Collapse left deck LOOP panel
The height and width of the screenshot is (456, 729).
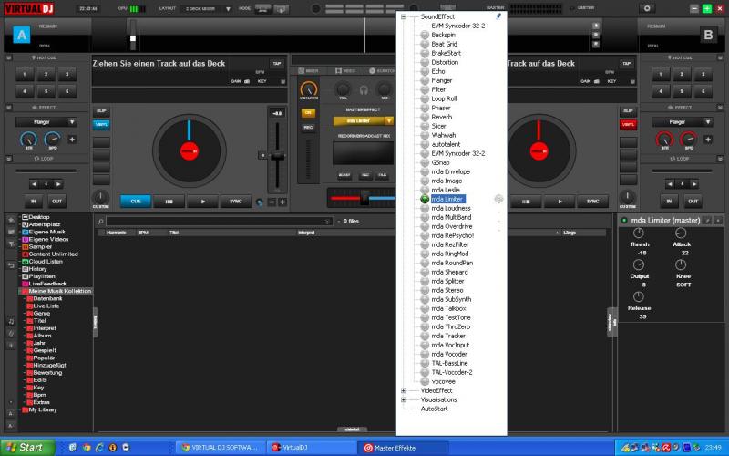click(9, 159)
